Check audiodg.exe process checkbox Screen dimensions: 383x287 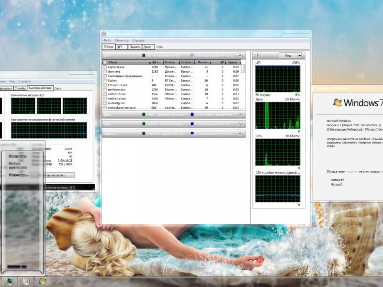click(x=105, y=103)
